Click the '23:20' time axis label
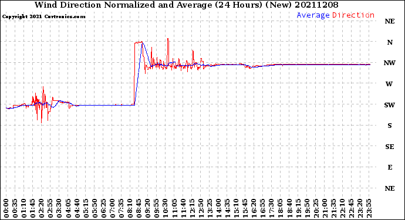The height and width of the screenshot is (220, 405). click(360, 208)
